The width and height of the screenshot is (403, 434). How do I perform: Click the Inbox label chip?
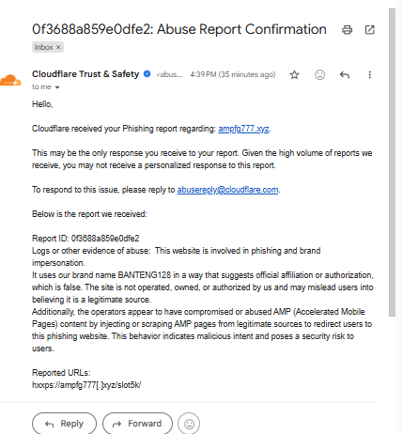(x=48, y=47)
